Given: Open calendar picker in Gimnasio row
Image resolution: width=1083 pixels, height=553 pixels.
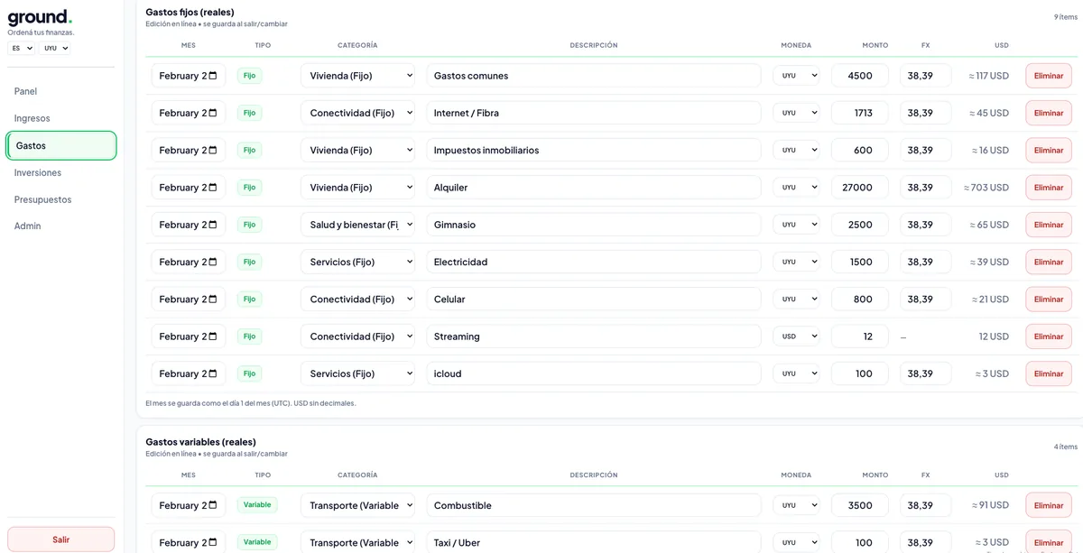Looking at the screenshot, I should tap(213, 225).
